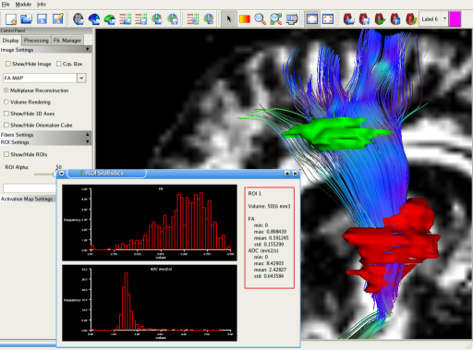Click the magnifying glass zoom tool
Screen dimensions: 473x350
[x=261, y=19]
